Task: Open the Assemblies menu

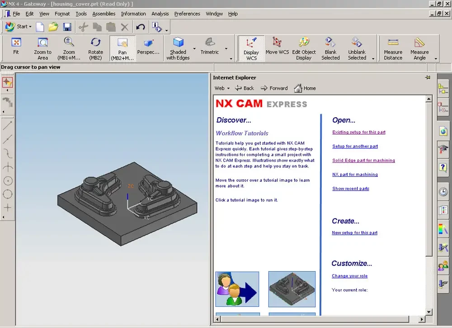Action: tap(104, 14)
